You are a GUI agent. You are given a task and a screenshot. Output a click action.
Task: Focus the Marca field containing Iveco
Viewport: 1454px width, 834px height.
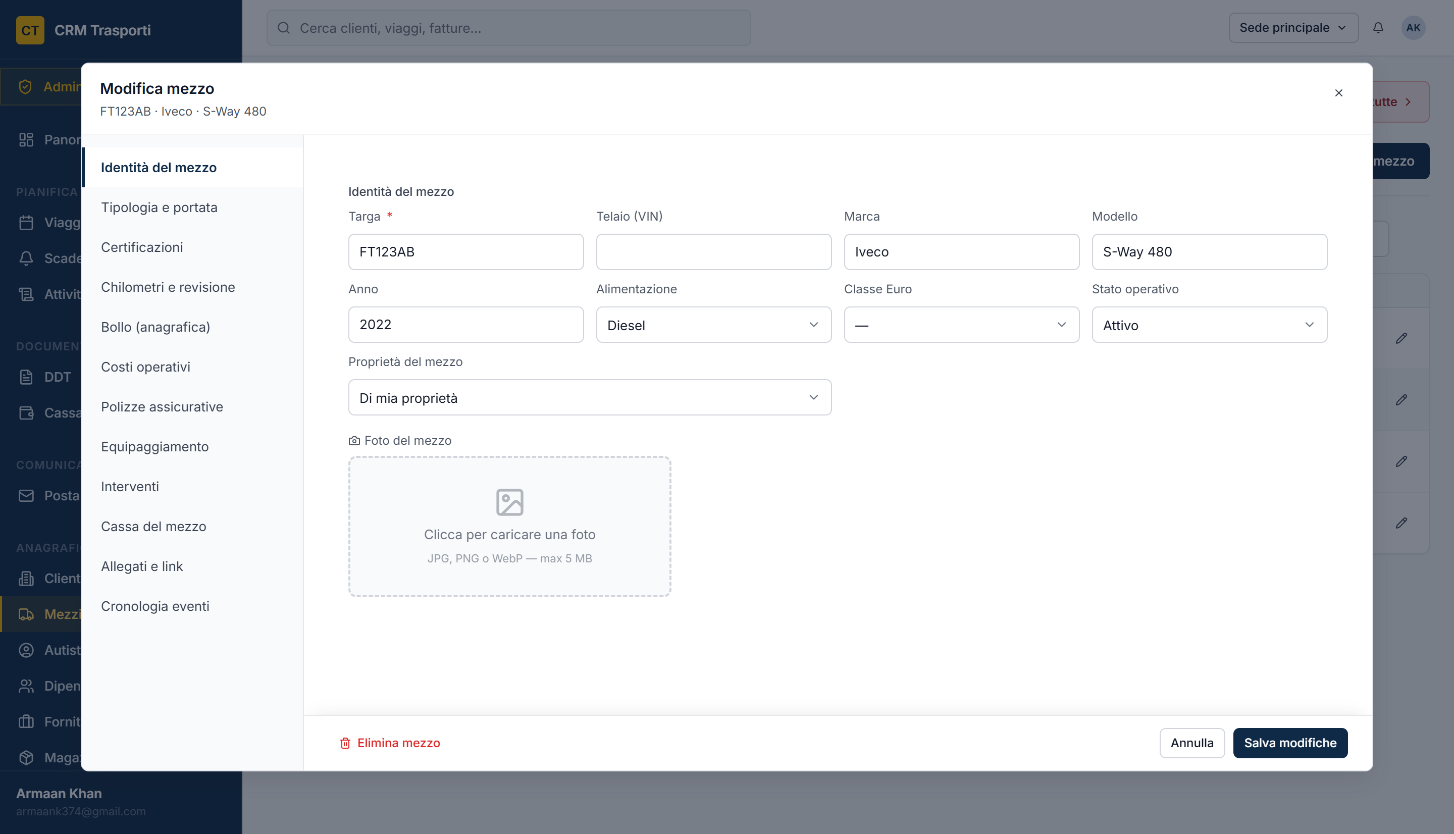[x=961, y=252]
